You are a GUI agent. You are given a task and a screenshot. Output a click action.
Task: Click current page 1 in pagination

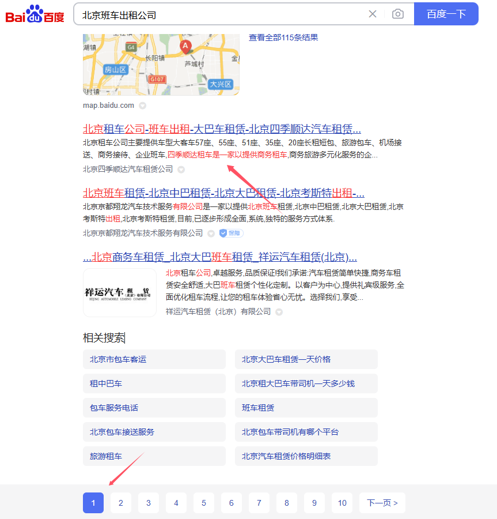[93, 503]
